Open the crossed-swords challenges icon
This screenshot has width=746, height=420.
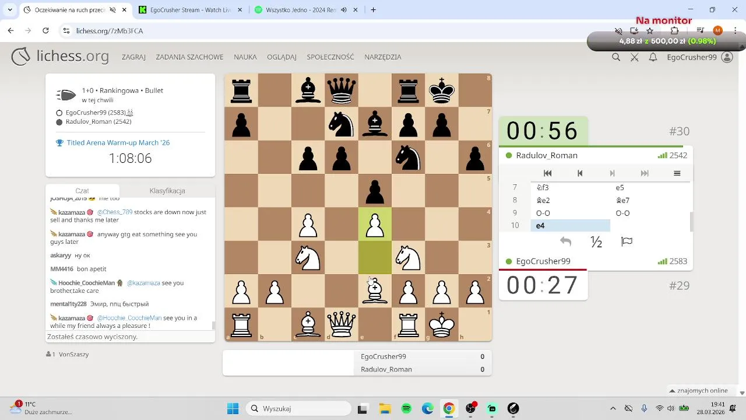coord(635,57)
